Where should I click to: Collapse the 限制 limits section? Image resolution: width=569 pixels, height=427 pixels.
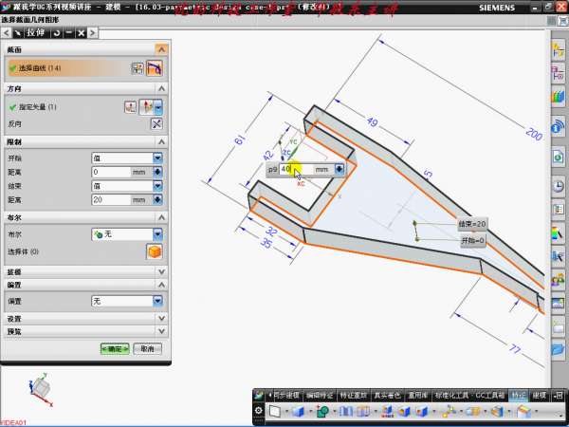(x=160, y=141)
